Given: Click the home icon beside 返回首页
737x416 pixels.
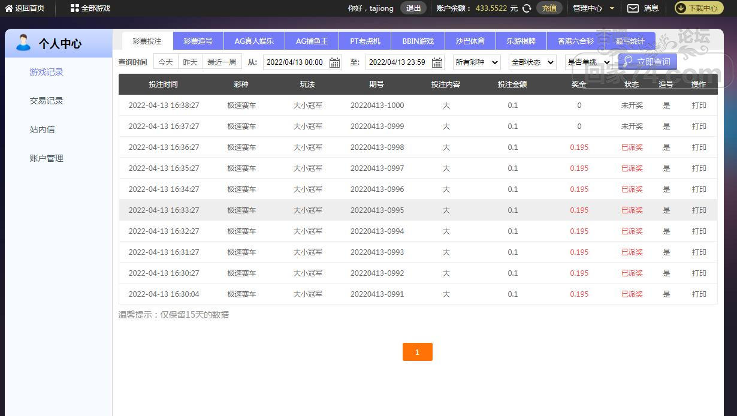Looking at the screenshot, I should click(x=9, y=8).
